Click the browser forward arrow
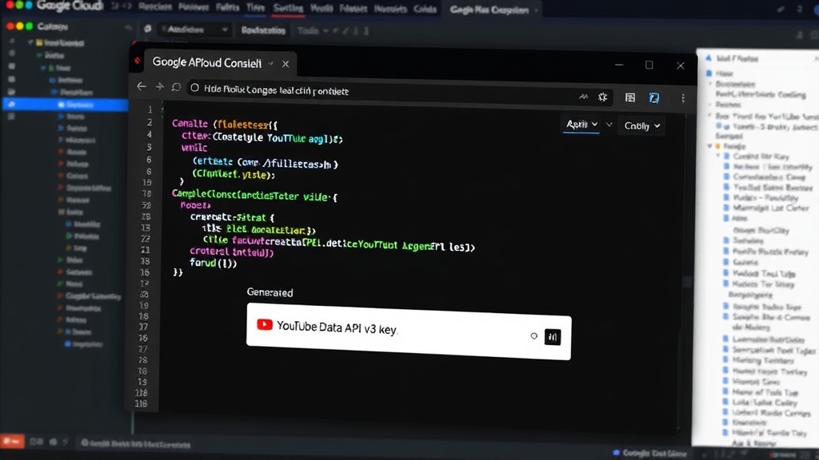The image size is (819, 460). [159, 86]
